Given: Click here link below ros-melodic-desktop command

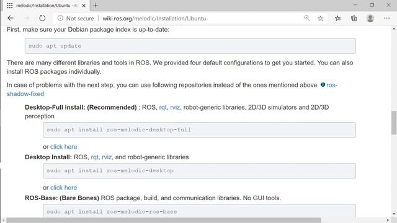Looking at the screenshot, I should pyautogui.click(x=63, y=188).
